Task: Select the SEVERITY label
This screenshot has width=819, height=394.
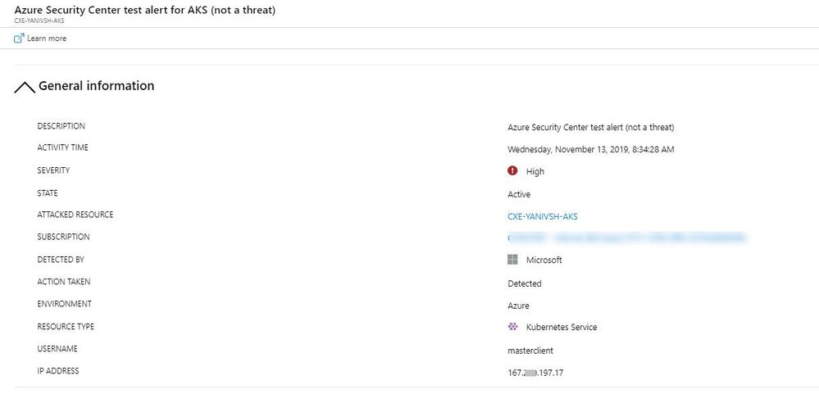Action: [53, 170]
